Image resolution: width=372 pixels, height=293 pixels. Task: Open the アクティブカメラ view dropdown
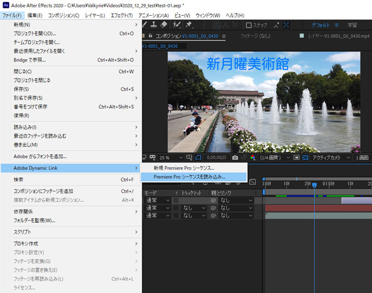click(x=331, y=157)
